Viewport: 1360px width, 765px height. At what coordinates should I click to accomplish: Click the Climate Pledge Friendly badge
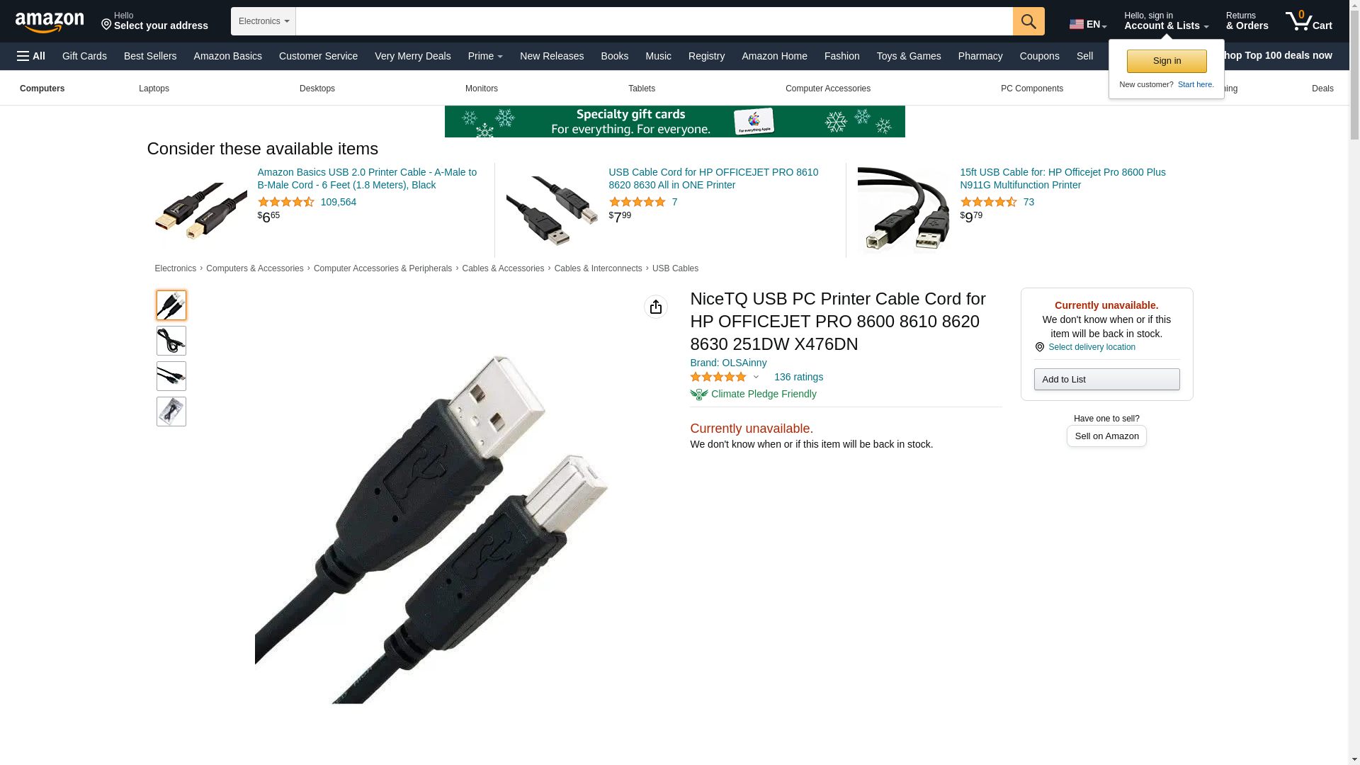(753, 394)
